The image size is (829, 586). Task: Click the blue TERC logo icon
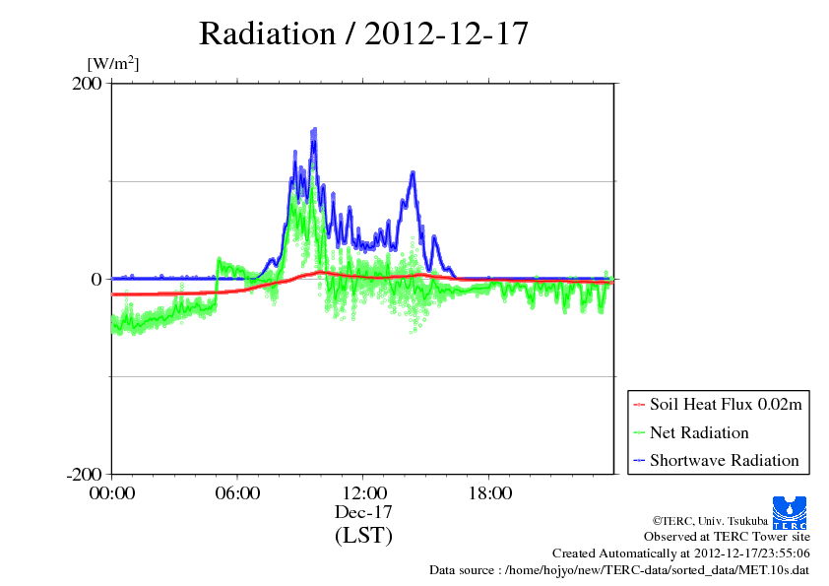790,513
